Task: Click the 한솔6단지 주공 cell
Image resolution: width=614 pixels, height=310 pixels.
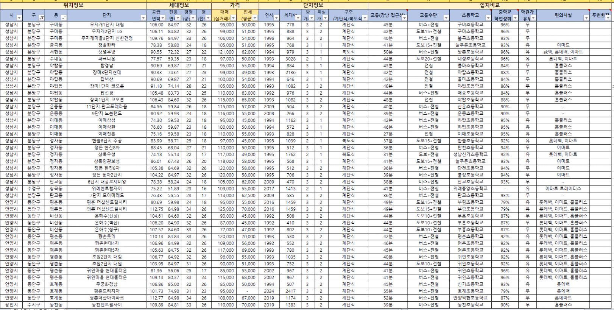Action: 107,140
